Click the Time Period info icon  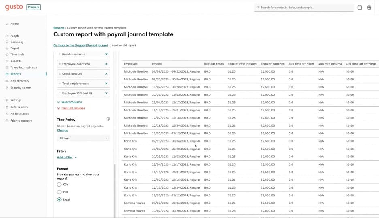(108, 119)
